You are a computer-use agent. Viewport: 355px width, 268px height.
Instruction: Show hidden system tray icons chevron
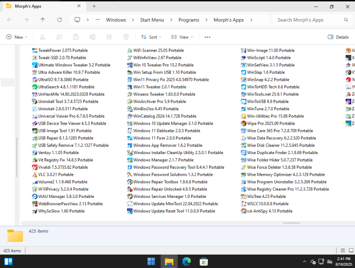[305, 262]
